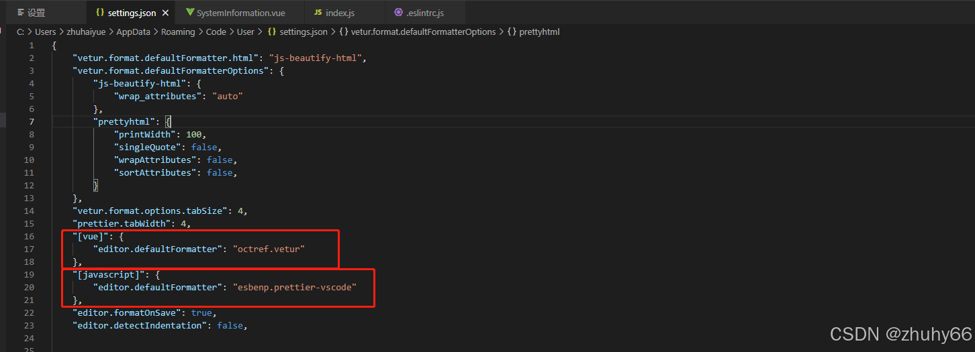
Task: Click "editor.defaultFormatter" on line 17
Action: click(158, 249)
